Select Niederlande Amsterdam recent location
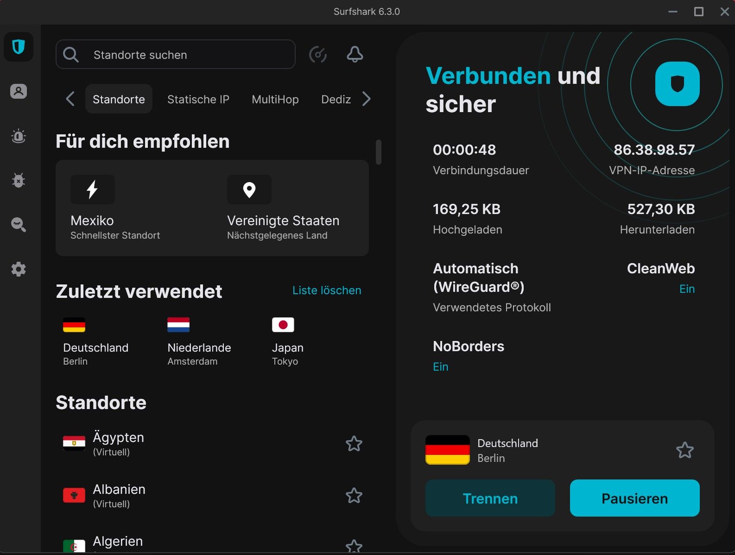Screen dimensions: 735x555 [199, 342]
